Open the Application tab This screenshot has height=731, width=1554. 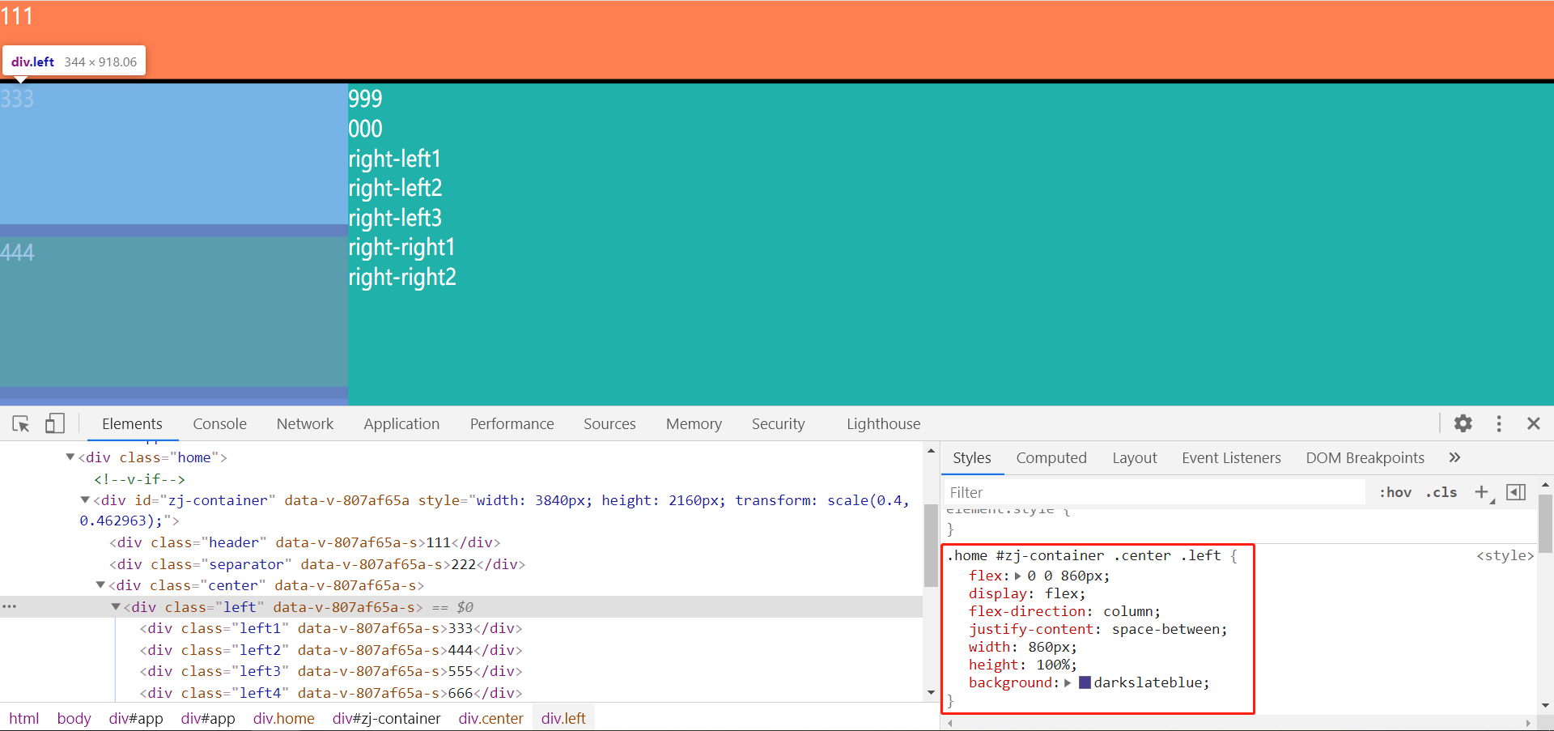(x=401, y=423)
